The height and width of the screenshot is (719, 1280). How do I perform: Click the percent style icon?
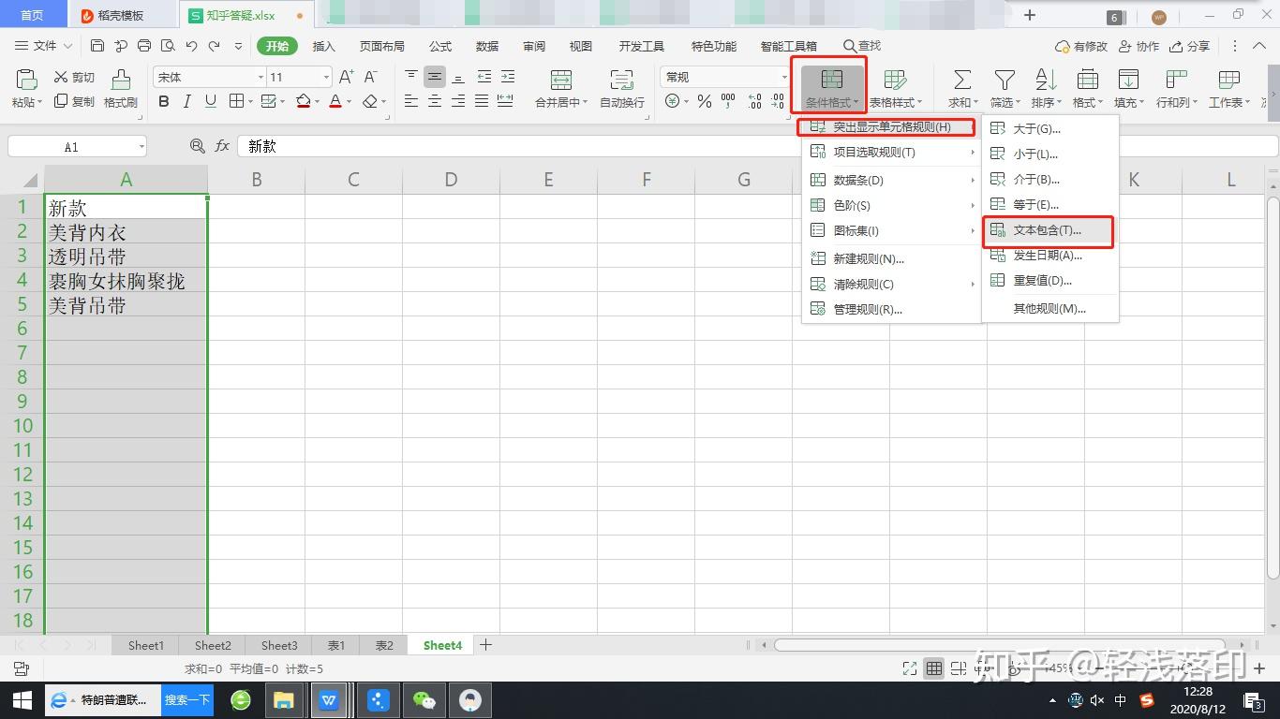pos(704,101)
